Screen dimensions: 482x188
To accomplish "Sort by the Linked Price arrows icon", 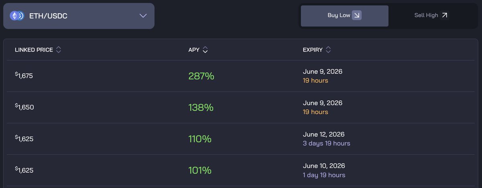I will 59,50.
